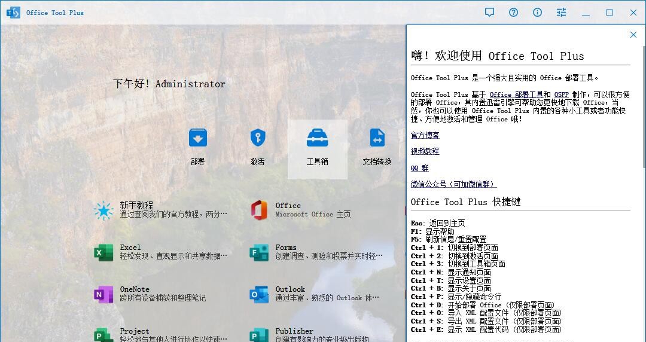Click the Ctrl + N: 显示通知页面 line
This screenshot has height=342, width=646.
coord(451,273)
